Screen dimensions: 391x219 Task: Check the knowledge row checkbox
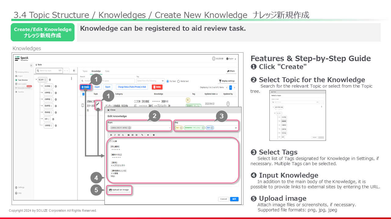point(82,105)
